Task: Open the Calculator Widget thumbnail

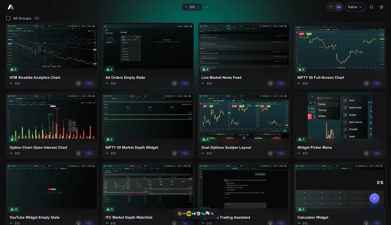Action: 340,186
